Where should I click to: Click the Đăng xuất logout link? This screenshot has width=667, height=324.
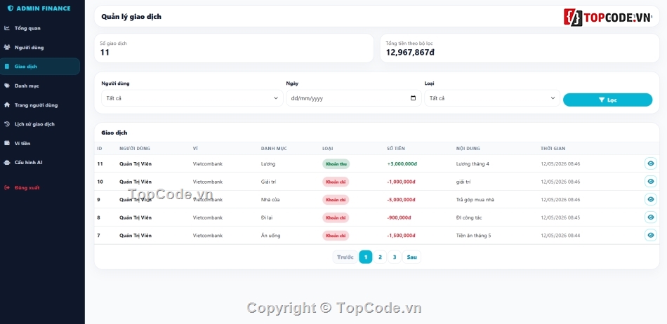click(40, 187)
